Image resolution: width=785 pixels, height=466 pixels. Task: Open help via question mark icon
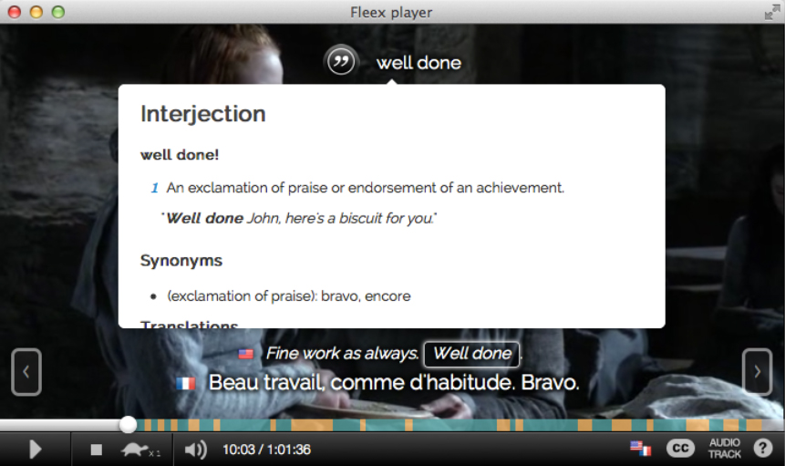coord(763,448)
